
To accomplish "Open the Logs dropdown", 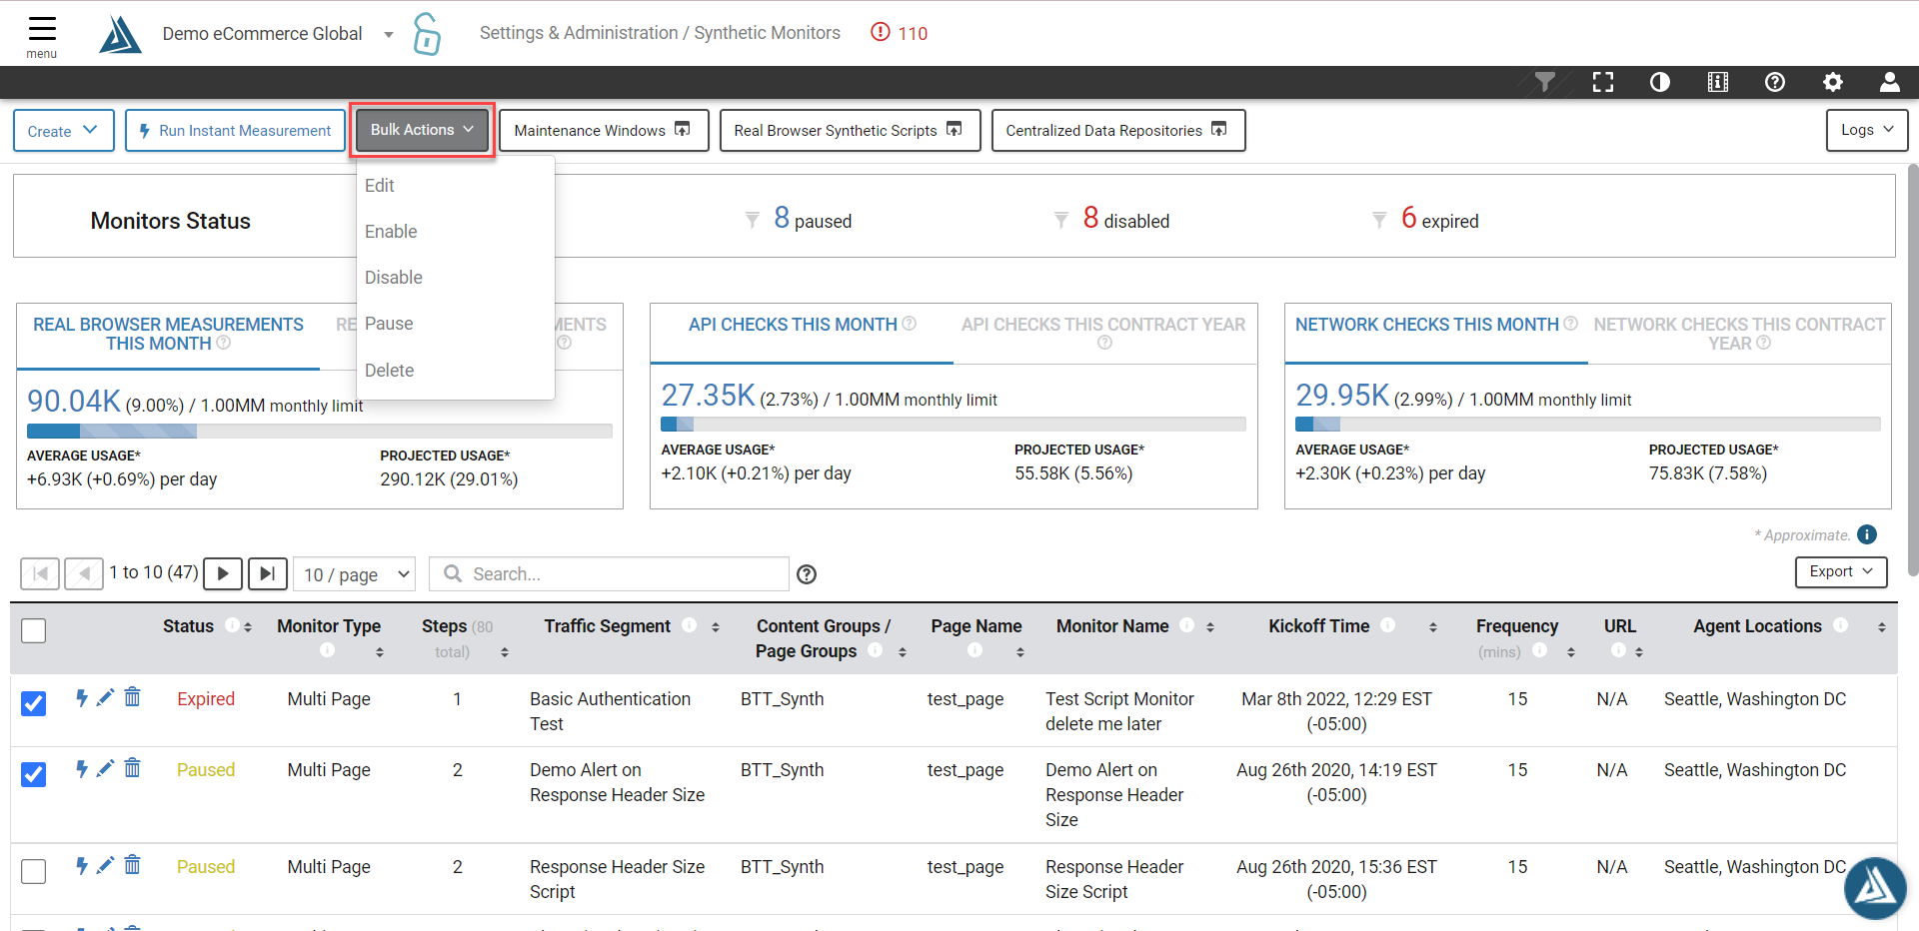I will [1867, 130].
